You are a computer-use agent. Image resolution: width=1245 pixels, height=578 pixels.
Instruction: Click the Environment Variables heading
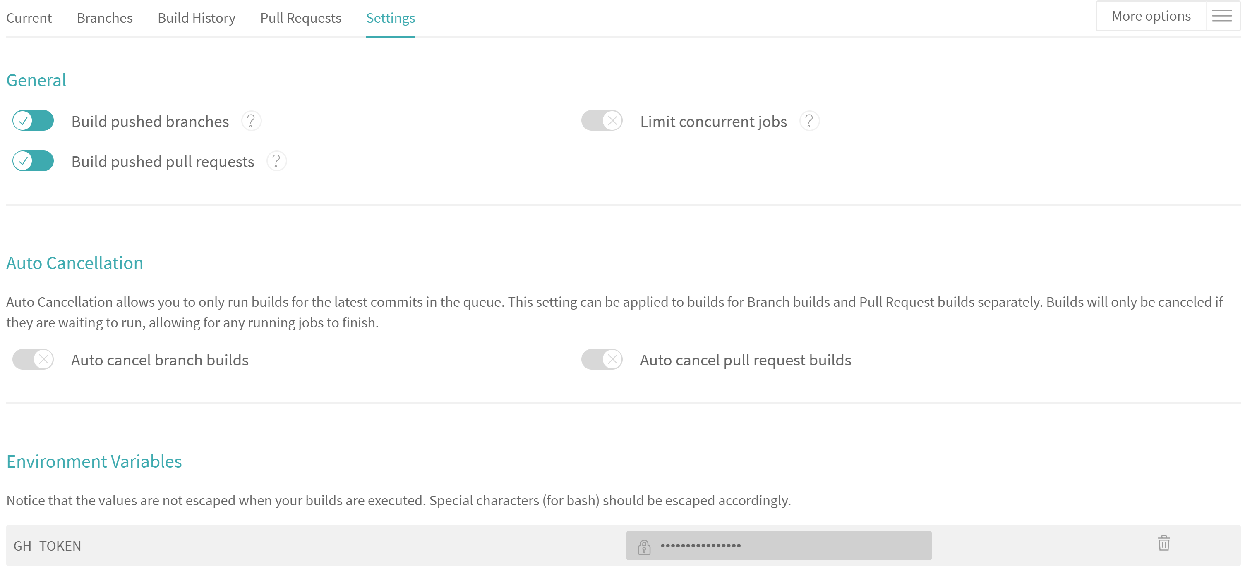[x=94, y=462]
